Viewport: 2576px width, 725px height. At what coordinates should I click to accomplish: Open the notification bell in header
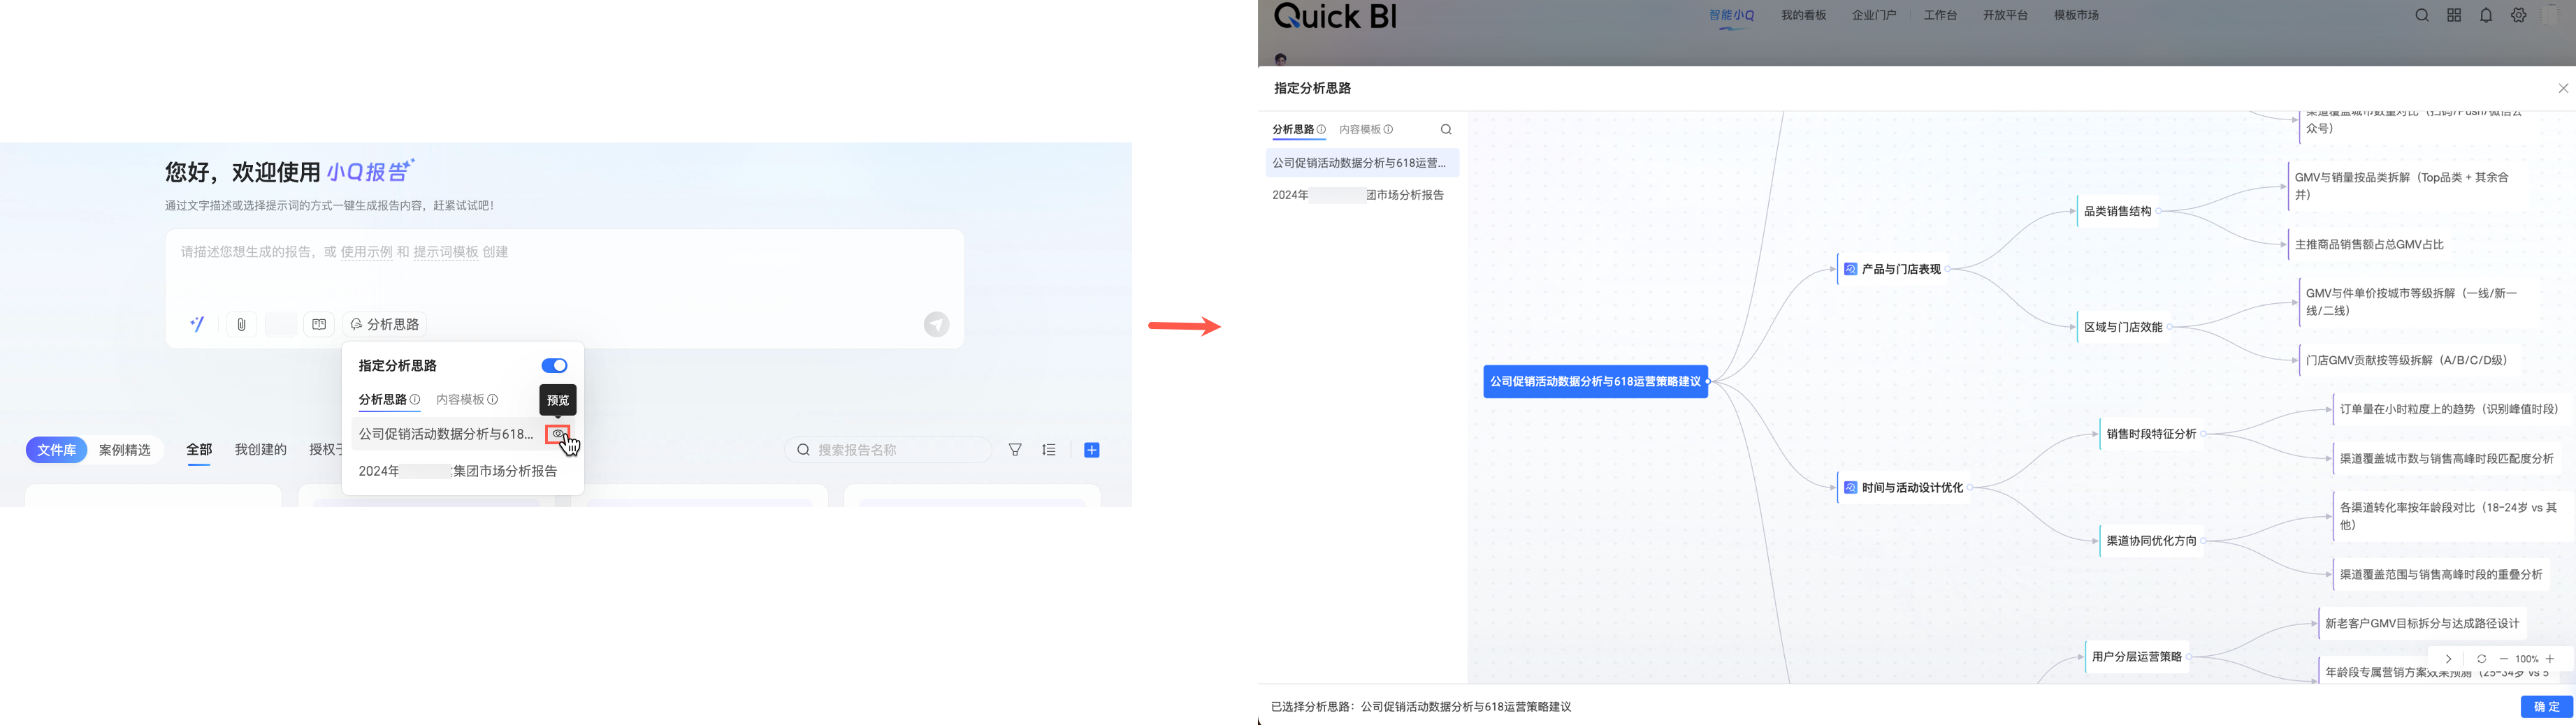2486,15
